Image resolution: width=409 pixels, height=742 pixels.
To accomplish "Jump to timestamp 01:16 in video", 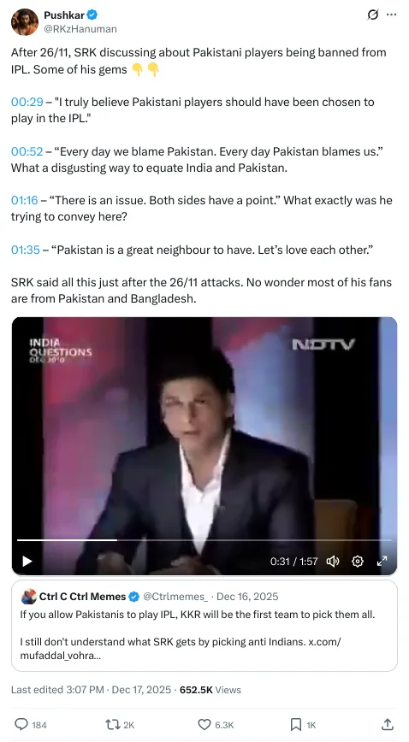I will pyautogui.click(x=24, y=201).
